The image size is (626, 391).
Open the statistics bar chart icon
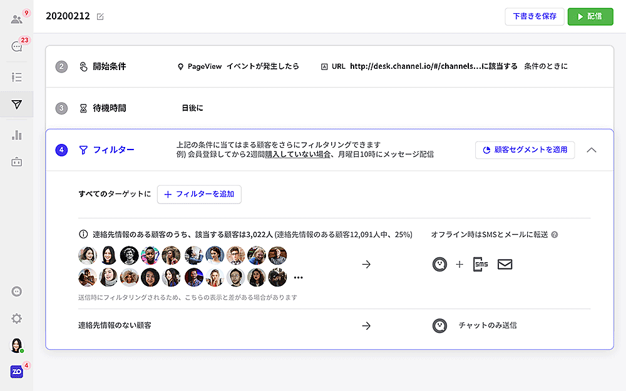click(x=17, y=135)
